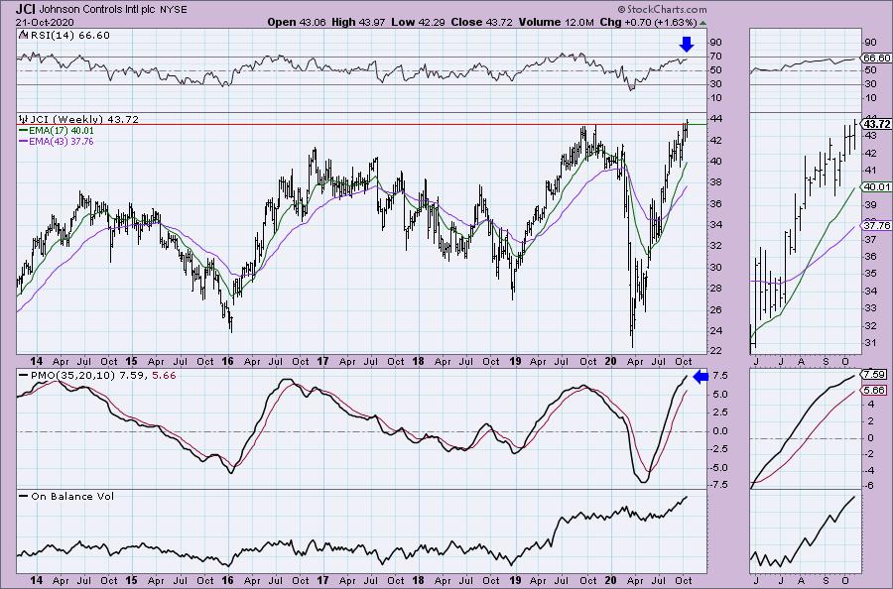Click the black PMO legend line swatch

click(24, 376)
